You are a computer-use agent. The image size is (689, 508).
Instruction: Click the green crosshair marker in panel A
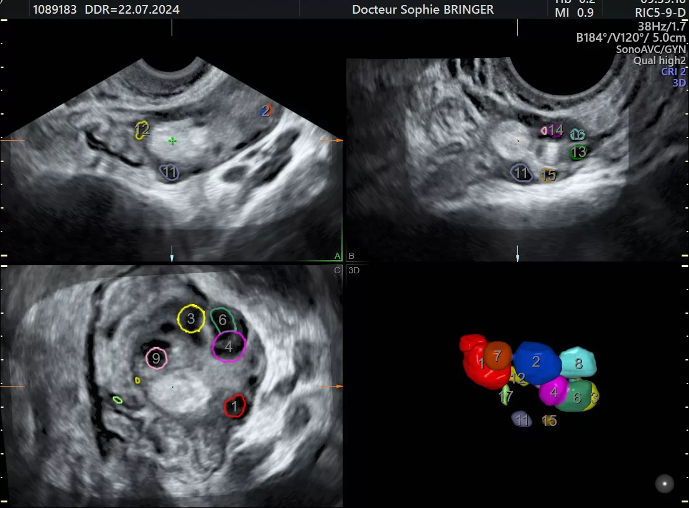[x=172, y=141]
